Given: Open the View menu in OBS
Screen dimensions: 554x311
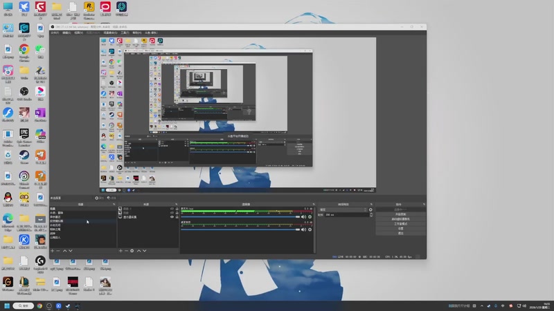Looking at the screenshot, I should pos(78,32).
